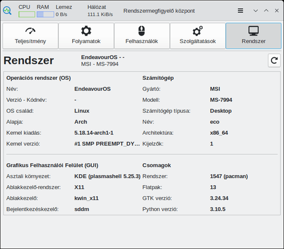Click the Grafikus Felhasználói Felület (GUI) heading

[52, 166]
